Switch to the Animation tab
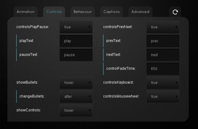 (25, 12)
